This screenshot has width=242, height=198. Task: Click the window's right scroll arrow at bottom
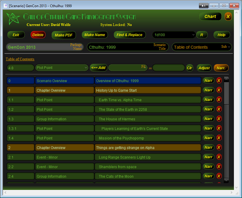coord(231,192)
